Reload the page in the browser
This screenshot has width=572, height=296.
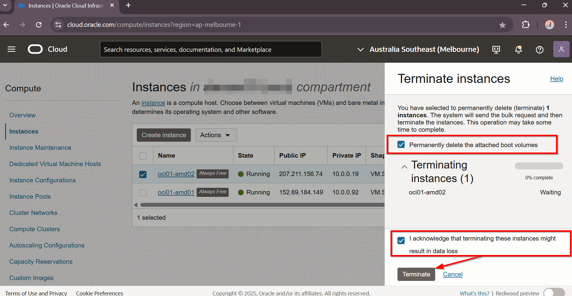click(x=39, y=25)
